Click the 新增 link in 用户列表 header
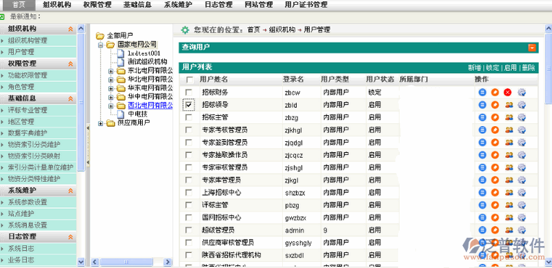552x268 pixels. 474,68
